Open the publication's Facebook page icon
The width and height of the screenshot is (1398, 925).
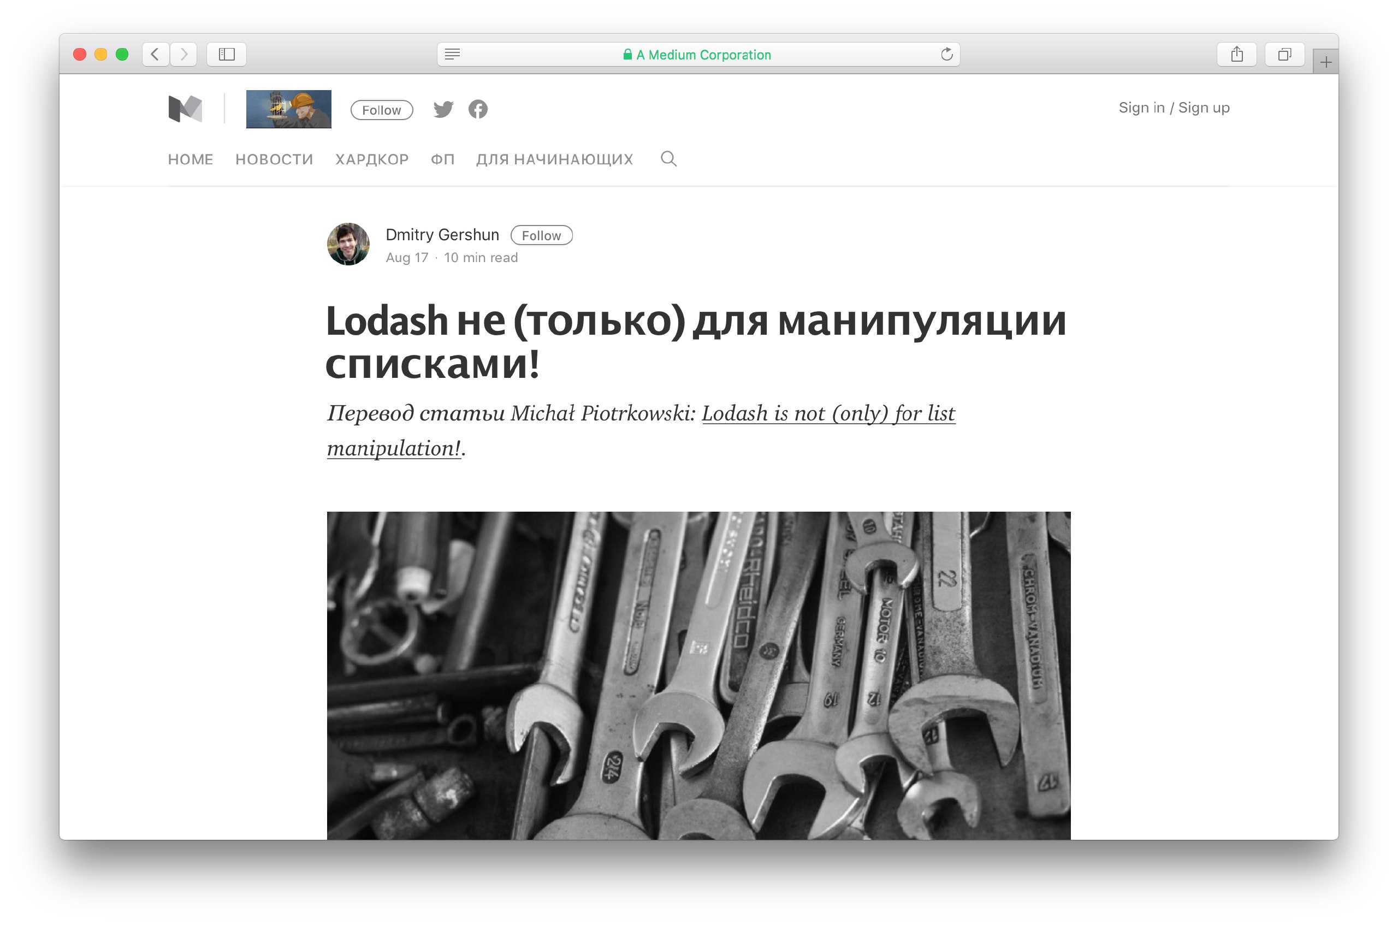pos(478,109)
